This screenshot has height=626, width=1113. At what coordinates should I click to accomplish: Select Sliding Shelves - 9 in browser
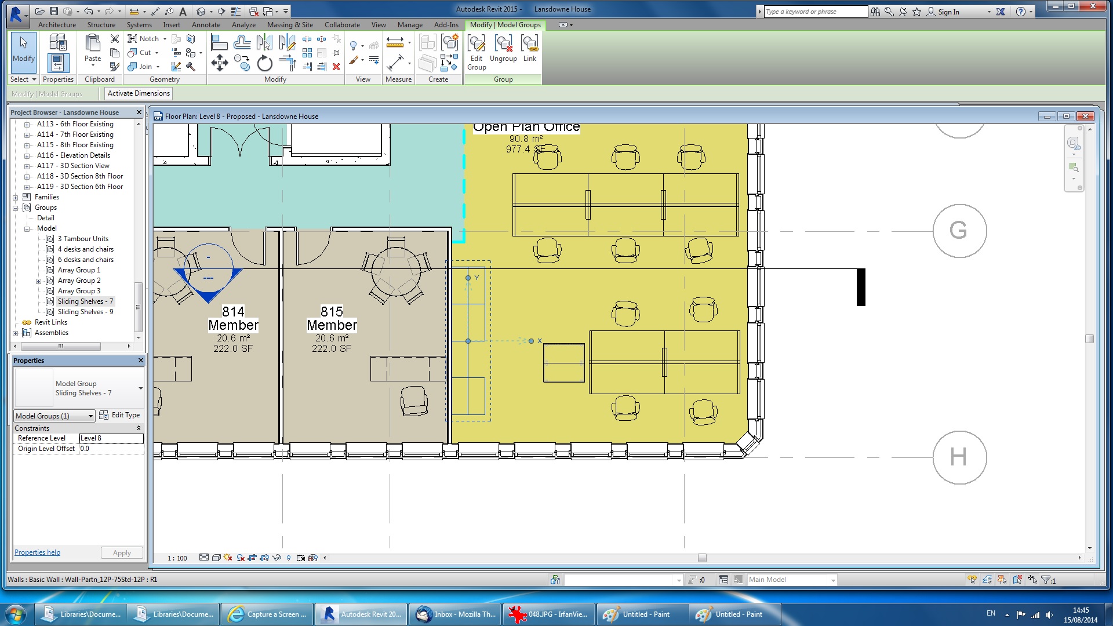click(85, 312)
